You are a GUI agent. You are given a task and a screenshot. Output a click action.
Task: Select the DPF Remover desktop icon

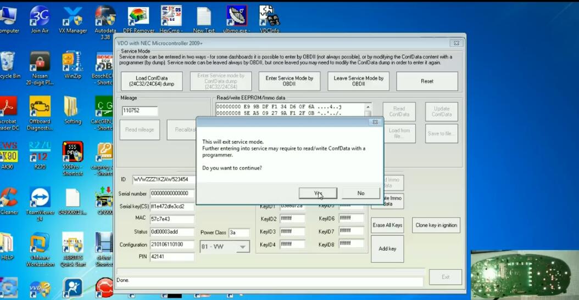pyautogui.click(x=138, y=20)
